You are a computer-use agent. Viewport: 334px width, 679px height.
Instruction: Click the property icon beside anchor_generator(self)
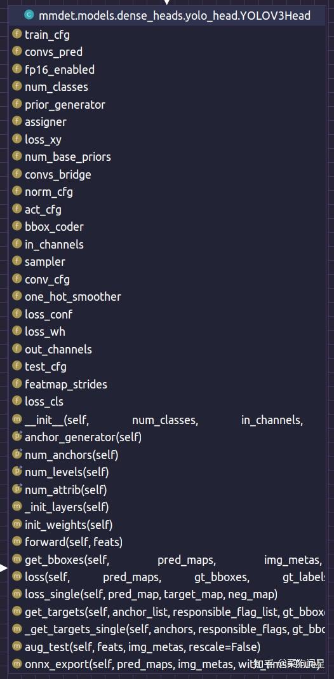(x=17, y=437)
